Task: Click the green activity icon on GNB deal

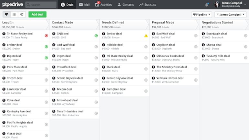Action: (x=96, y=36)
